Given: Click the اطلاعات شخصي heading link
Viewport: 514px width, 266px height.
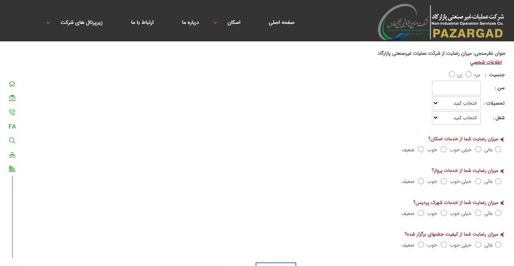Looking at the screenshot, I should (x=486, y=62).
